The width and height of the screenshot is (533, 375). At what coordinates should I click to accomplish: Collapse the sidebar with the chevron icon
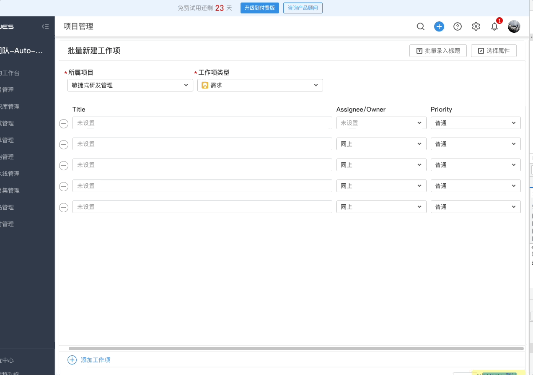(45, 26)
